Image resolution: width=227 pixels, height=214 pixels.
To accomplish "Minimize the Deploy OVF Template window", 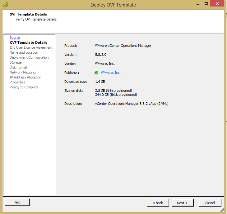I will pyautogui.click(x=198, y=4).
